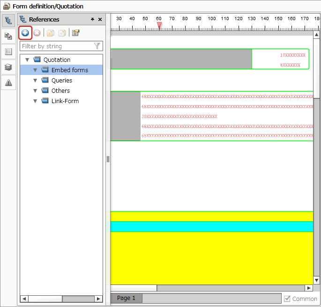The height and width of the screenshot is (307, 321).
Task: Click the Embed forms folder icon
Action: (x=45, y=70)
